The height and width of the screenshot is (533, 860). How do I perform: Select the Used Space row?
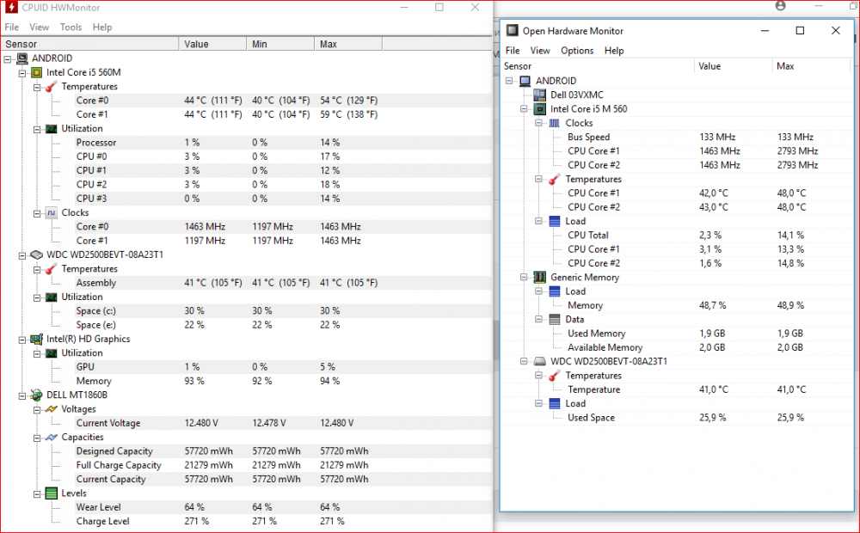pyautogui.click(x=677, y=418)
